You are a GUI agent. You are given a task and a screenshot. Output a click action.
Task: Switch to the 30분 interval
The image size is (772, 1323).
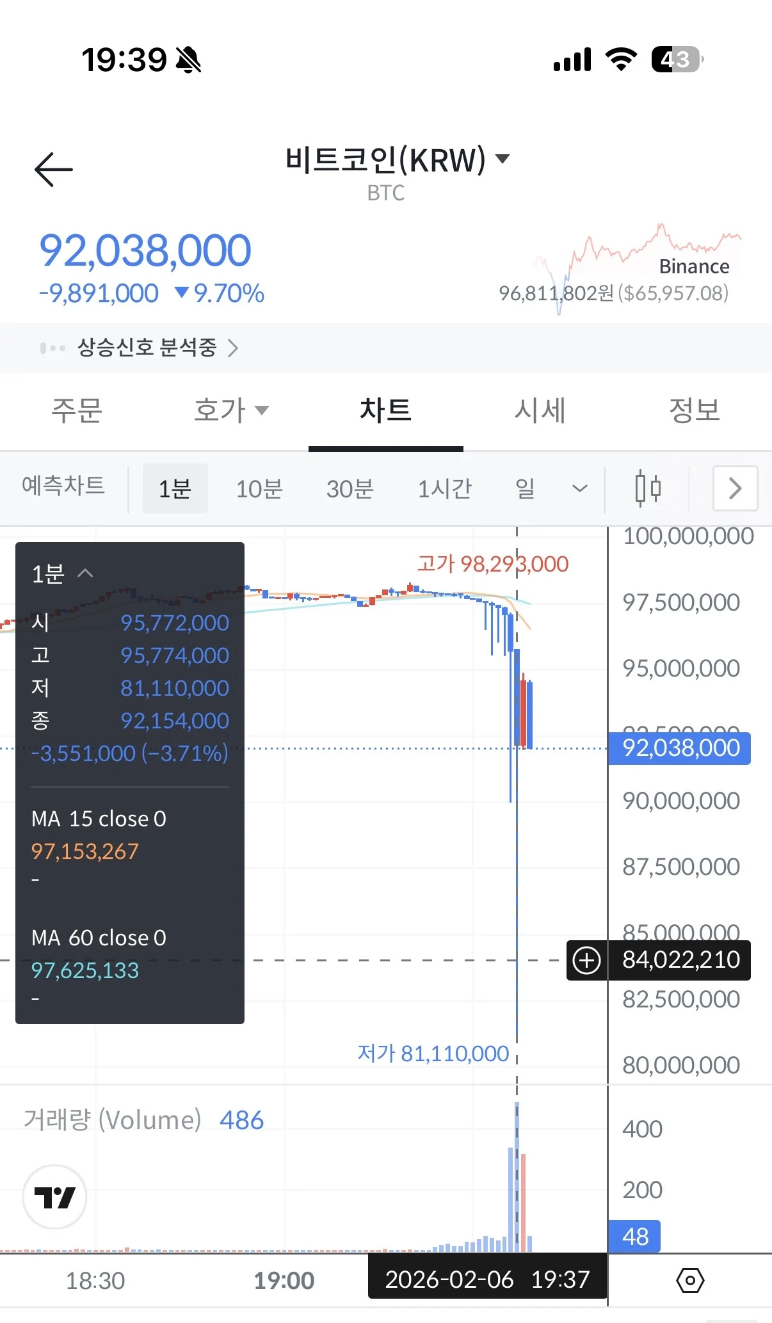point(350,489)
